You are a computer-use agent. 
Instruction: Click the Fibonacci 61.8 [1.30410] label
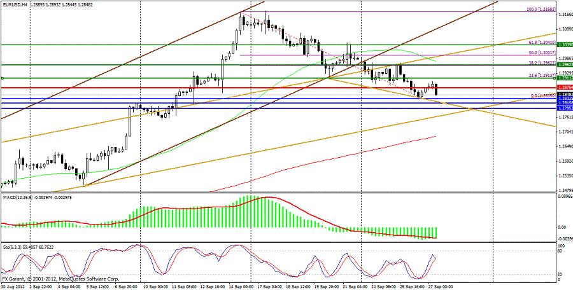pos(542,43)
